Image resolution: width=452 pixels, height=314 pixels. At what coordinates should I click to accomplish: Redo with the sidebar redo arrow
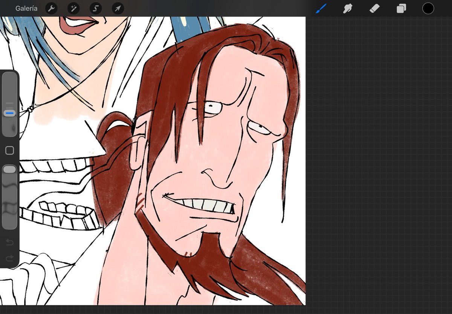pyautogui.click(x=10, y=258)
